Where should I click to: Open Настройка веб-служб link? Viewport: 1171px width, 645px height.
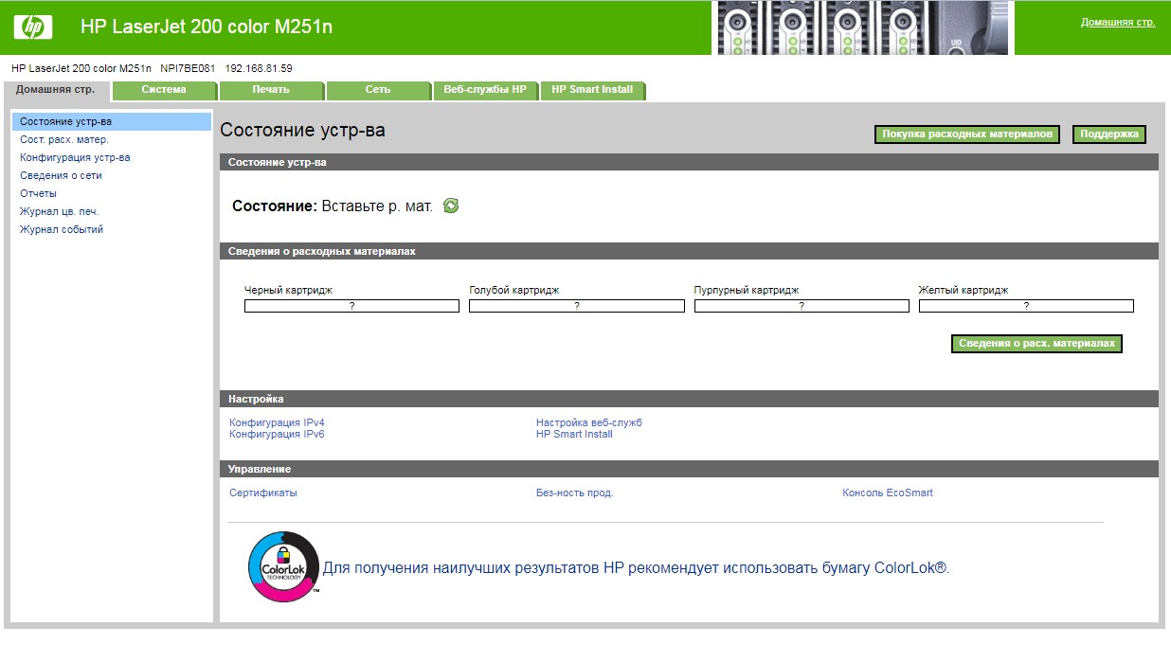coord(589,422)
